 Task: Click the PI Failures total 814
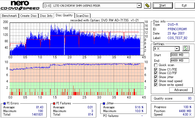[x=90, y=115]
